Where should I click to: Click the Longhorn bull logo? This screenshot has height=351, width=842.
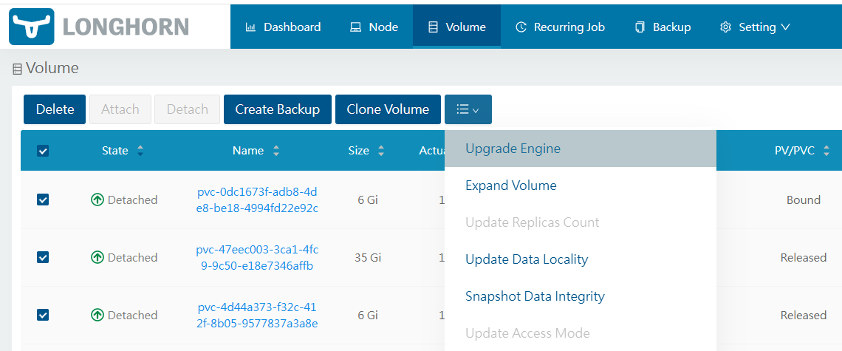click(x=32, y=27)
